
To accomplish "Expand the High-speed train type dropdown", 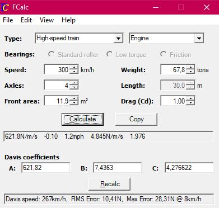I will 118,39.
